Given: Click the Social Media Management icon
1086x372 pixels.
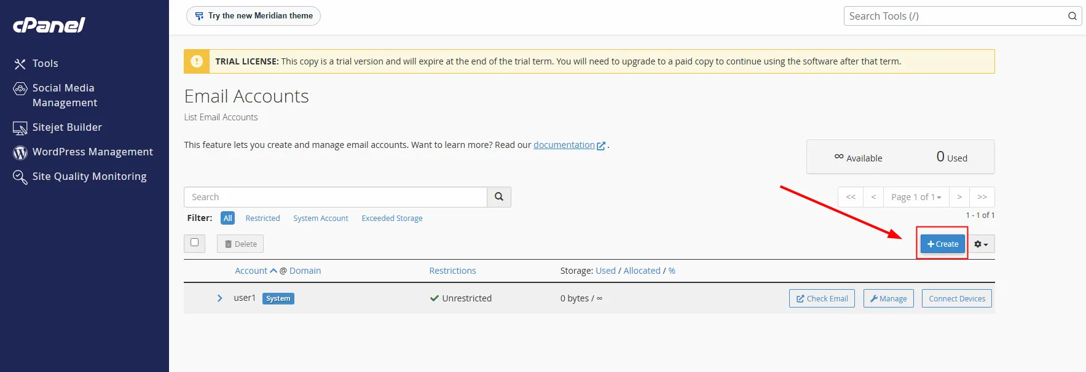Looking at the screenshot, I should coord(20,88).
